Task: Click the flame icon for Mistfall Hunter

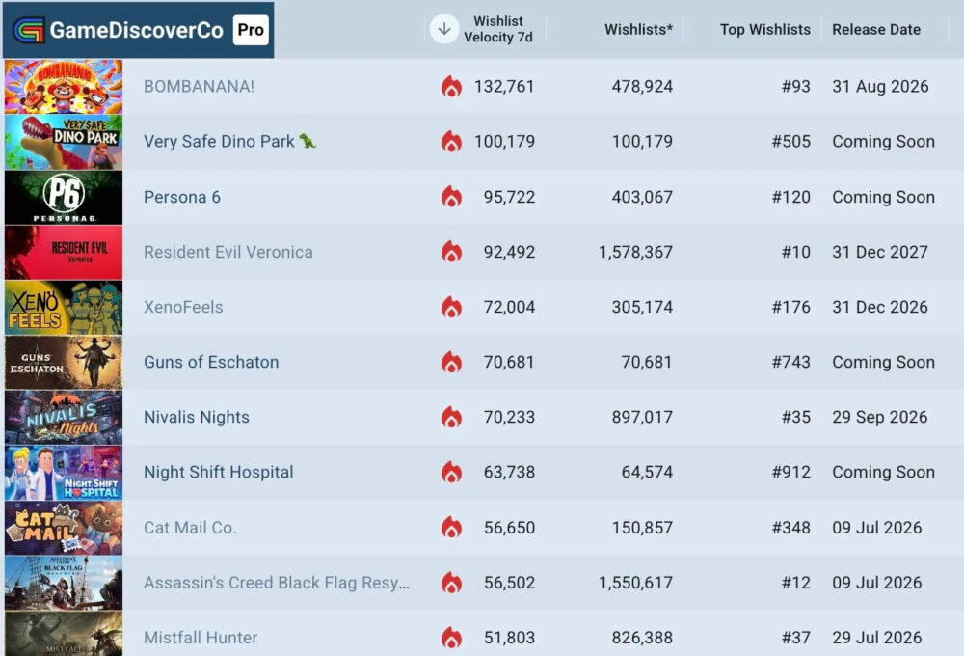Action: point(451,638)
